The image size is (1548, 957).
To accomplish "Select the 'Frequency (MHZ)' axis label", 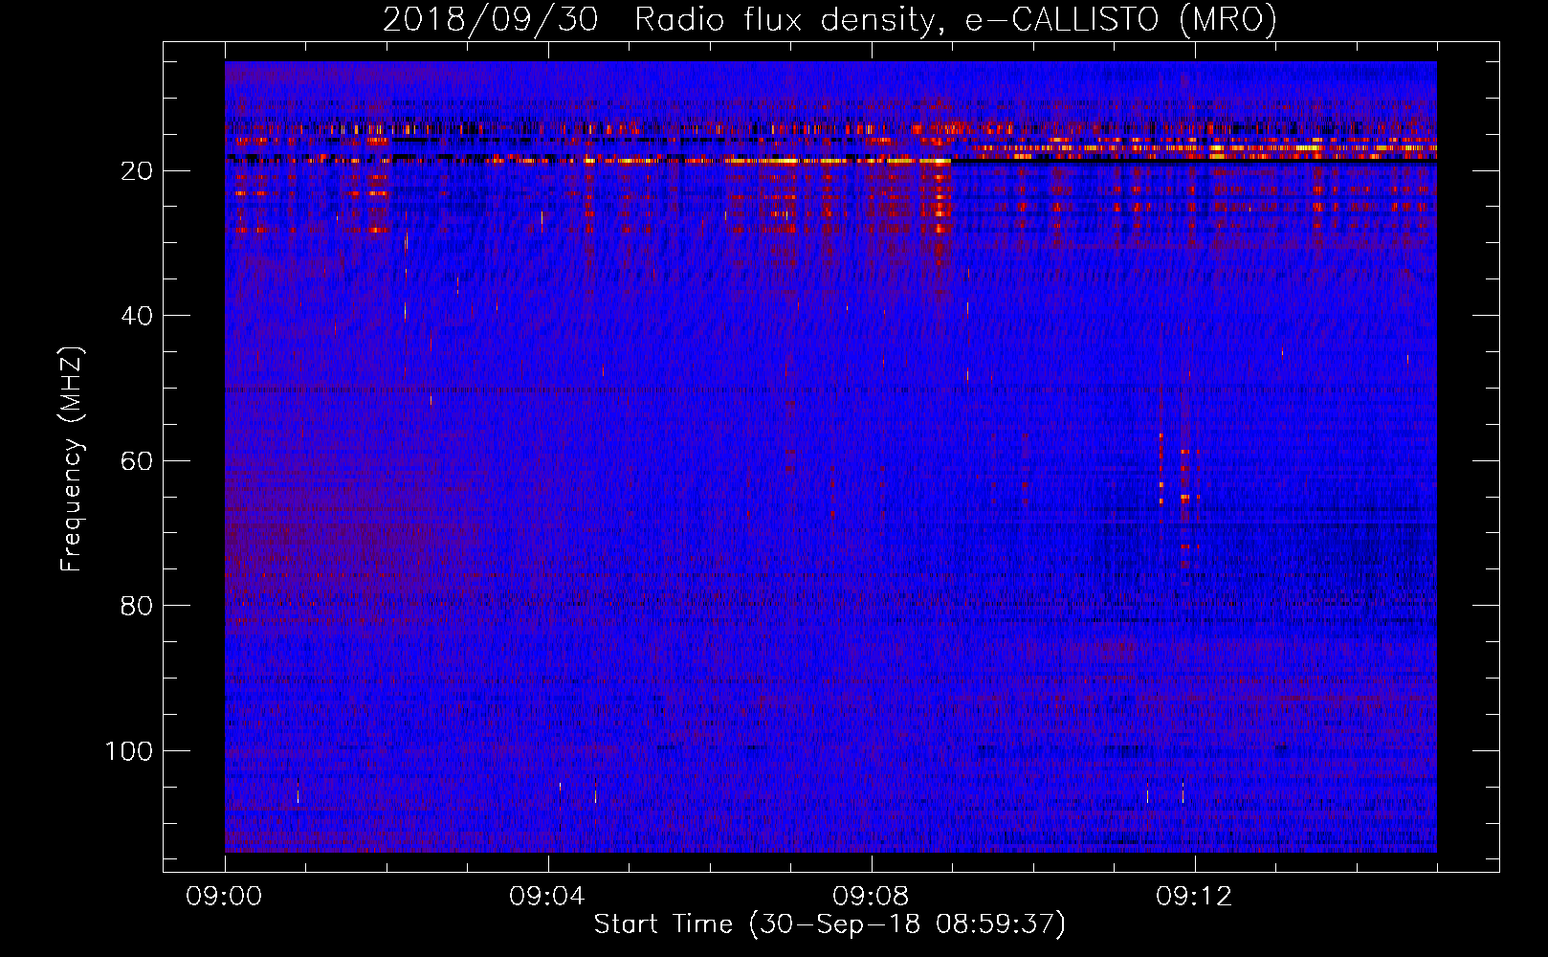I will pyautogui.click(x=72, y=458).
